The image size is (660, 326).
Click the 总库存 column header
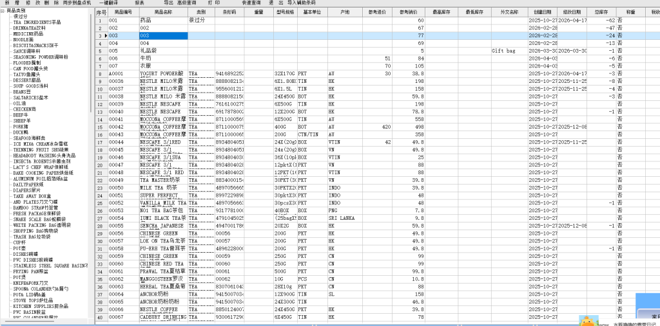coord(601,12)
